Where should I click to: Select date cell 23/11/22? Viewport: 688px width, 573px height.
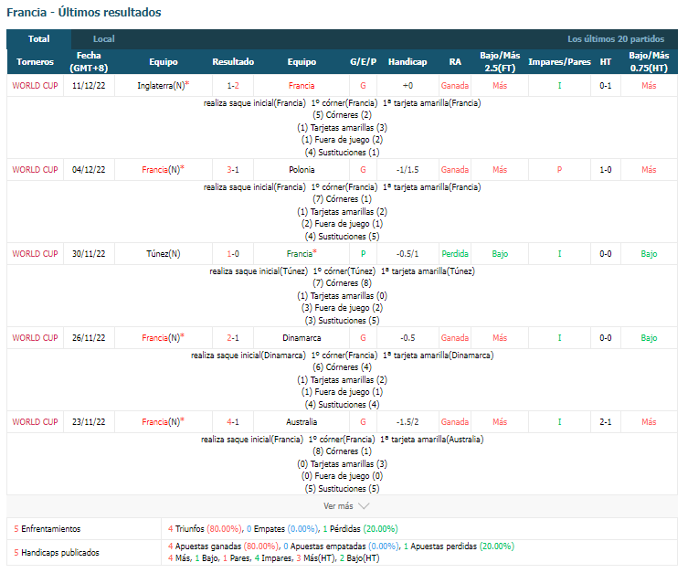89,421
